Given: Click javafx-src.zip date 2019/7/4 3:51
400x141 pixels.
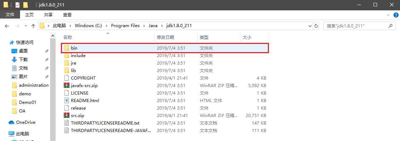Looking at the screenshot, I should [x=171, y=86].
